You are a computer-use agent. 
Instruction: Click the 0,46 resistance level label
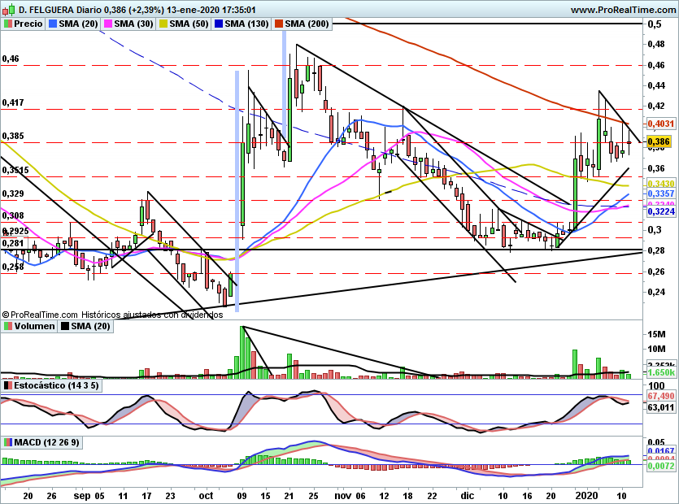click(11, 59)
